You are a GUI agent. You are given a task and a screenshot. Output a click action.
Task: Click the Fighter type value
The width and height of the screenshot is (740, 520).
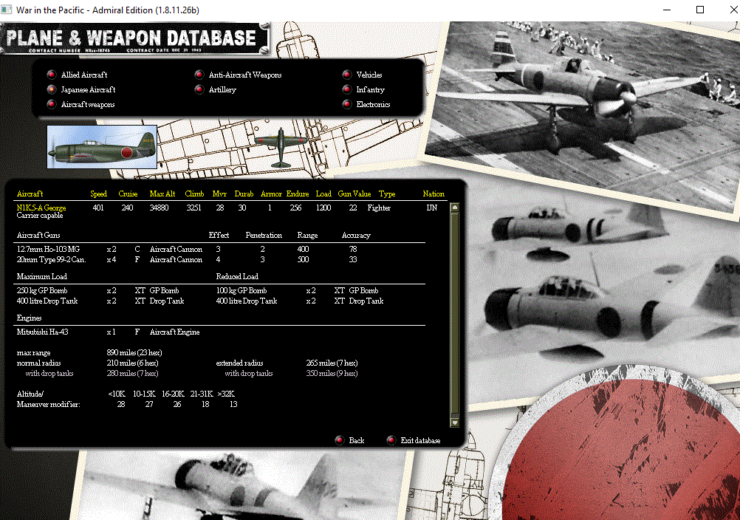379,208
